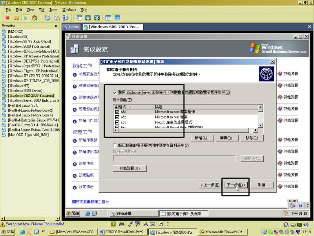The height and width of the screenshot is (236, 314).
Task: Open the VM menu
Action: coord(42,10)
